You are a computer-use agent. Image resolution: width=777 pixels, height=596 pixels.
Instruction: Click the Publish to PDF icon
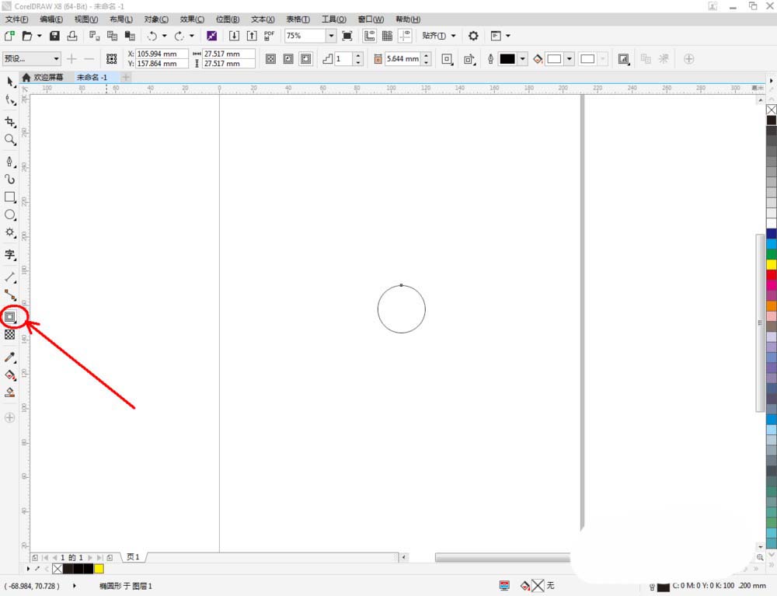pos(269,36)
